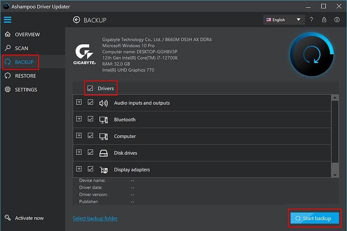Viewport: 347px width, 231px height.
Task: Click the Disk drives icon
Action: pyautogui.click(x=103, y=153)
